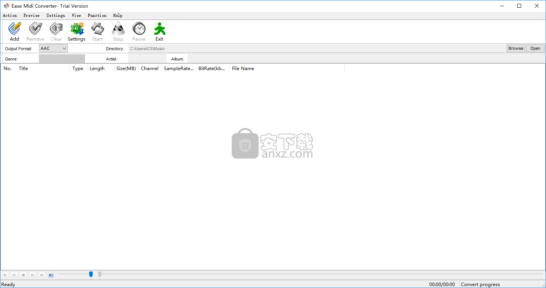Screen dimensions: 546x288
Task: Click the Browse button for the directory
Action: [516, 49]
